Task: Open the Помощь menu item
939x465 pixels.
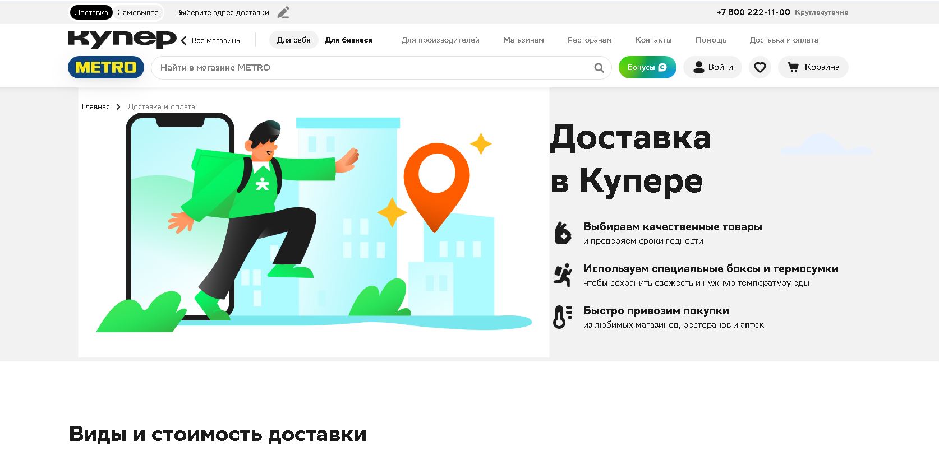Action: point(711,40)
